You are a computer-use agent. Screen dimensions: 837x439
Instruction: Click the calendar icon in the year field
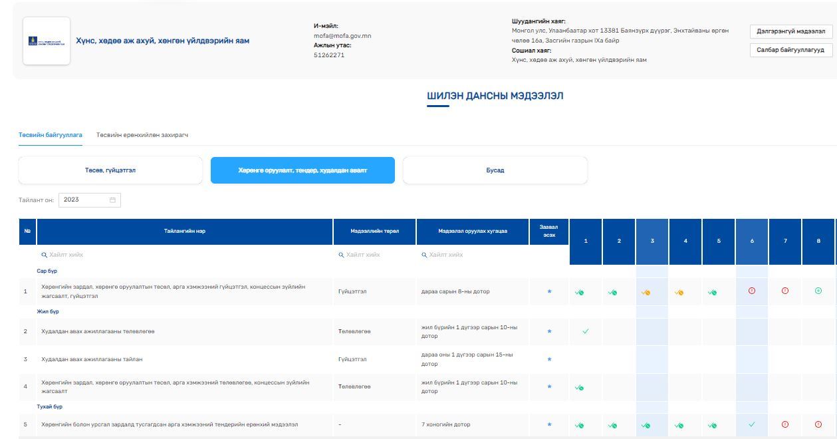112,200
